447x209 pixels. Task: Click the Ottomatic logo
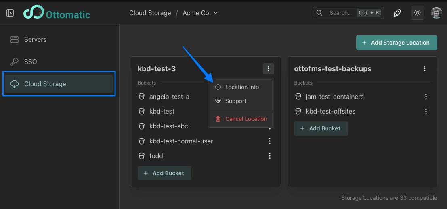(57, 13)
